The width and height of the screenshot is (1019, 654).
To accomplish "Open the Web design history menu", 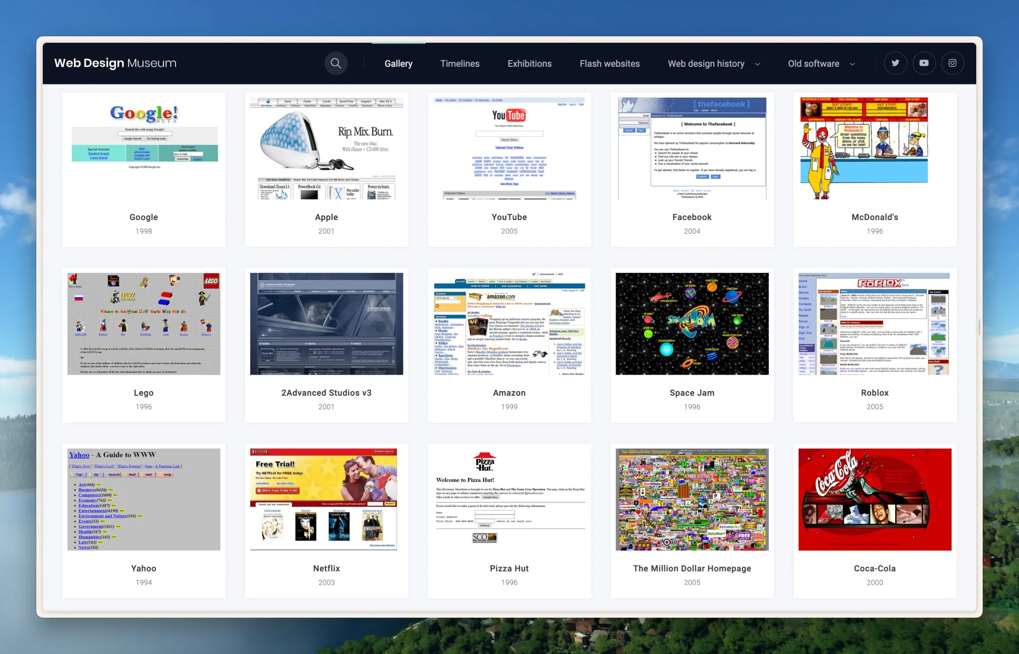I will 706,64.
